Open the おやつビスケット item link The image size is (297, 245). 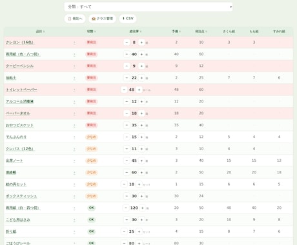tap(19, 125)
